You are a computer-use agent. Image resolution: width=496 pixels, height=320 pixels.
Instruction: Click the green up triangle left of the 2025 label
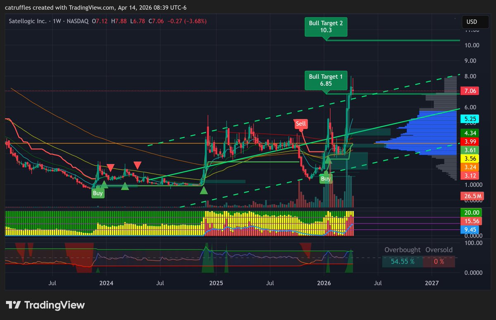coord(203,190)
